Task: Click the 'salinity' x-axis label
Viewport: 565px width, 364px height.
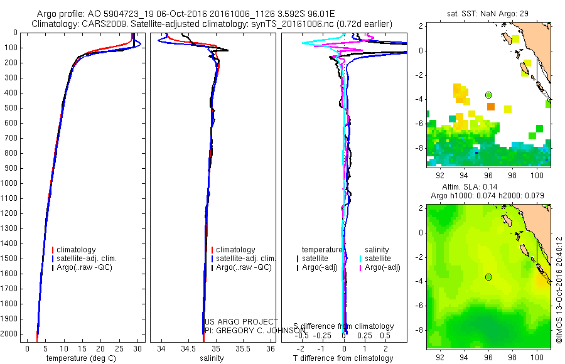Action: point(212,358)
